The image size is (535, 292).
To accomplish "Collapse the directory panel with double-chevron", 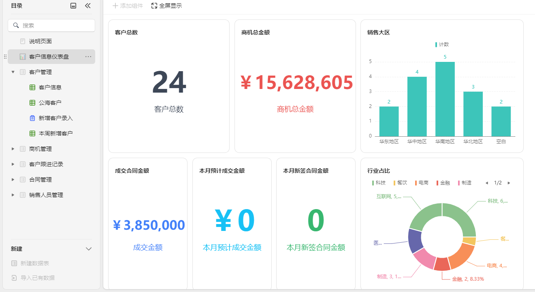I will click(88, 6).
